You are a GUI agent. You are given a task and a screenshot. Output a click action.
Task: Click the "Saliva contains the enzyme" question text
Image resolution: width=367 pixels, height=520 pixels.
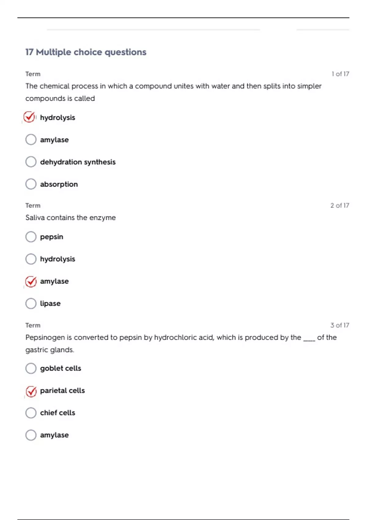pyautogui.click(x=71, y=218)
